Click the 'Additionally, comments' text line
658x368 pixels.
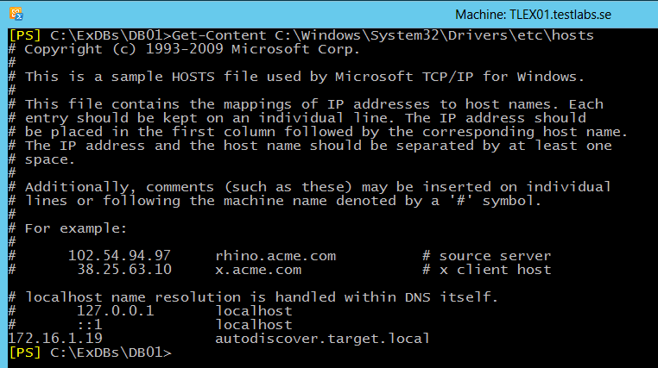[x=310, y=187]
